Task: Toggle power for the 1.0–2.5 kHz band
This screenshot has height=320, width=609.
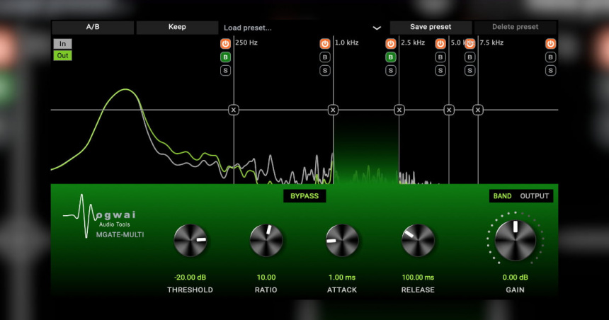Action: click(390, 43)
